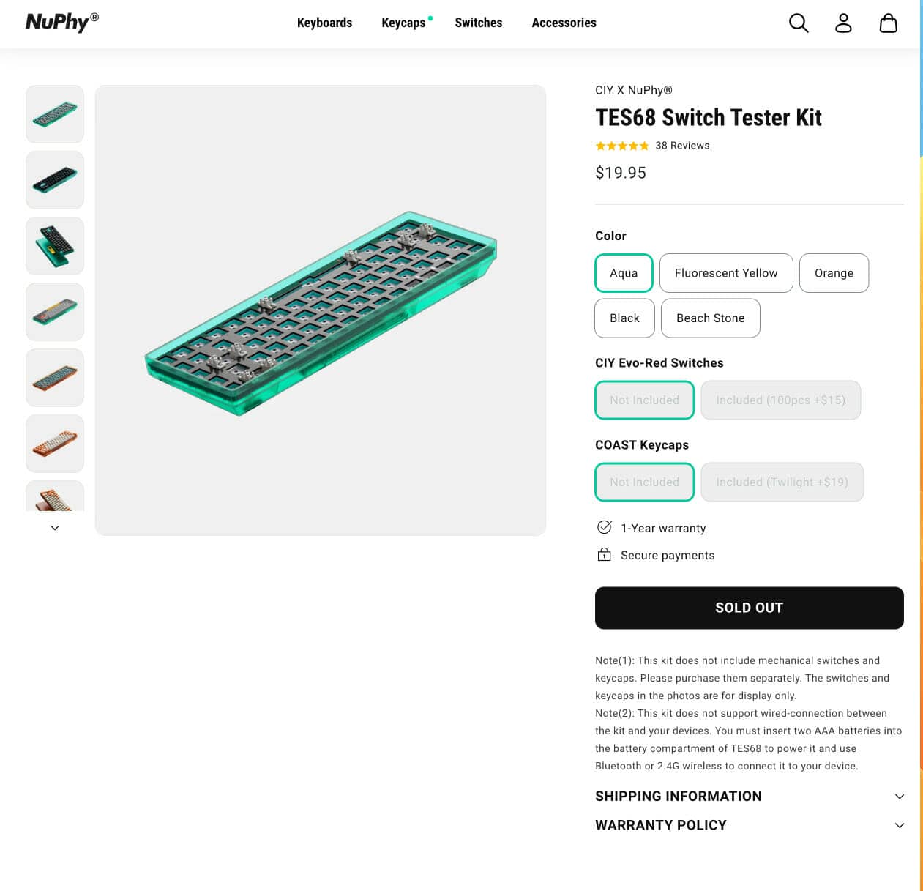
Task: Open the Keycaps menu
Action: pyautogui.click(x=403, y=23)
